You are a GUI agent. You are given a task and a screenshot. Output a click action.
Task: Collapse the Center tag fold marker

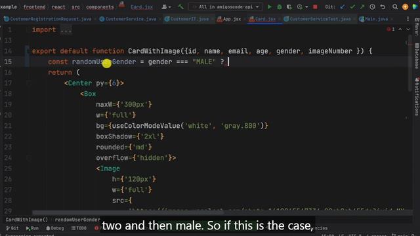(28, 83)
